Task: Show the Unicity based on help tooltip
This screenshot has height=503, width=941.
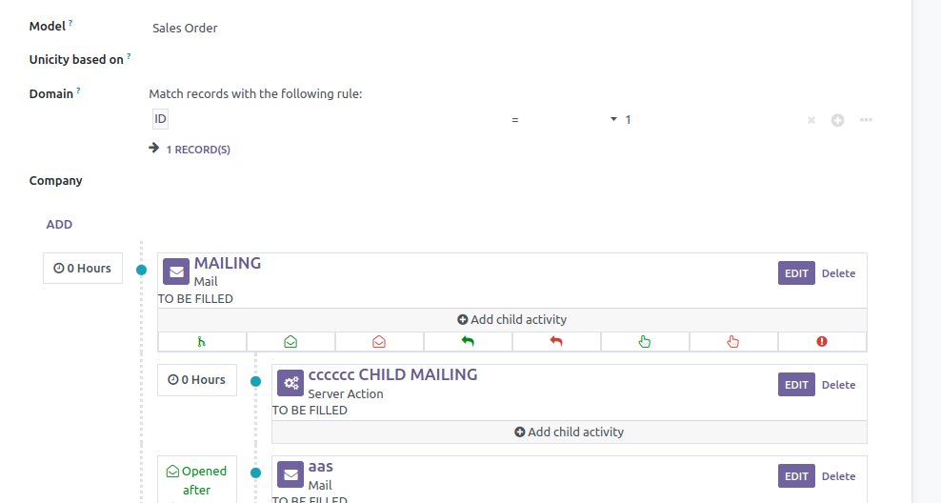Action: coord(129,56)
